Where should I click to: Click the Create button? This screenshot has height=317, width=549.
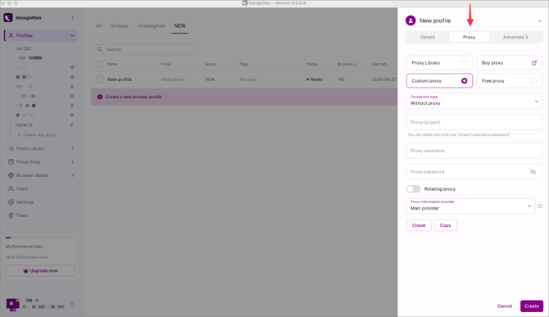532,306
